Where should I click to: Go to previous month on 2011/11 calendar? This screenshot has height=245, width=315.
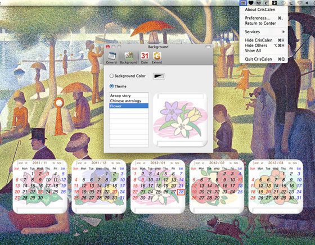tap(26, 163)
